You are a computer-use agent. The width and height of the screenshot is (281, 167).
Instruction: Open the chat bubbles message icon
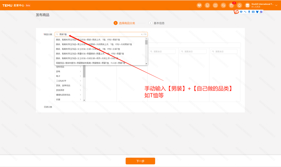(223, 5)
